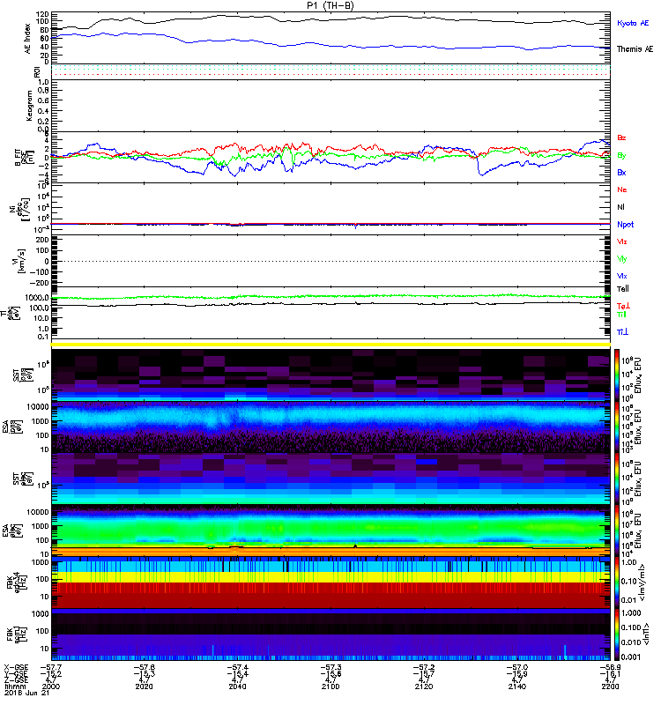Image resolution: width=661 pixels, height=705 pixels.
Task: Click the 2100 time tick label
Action: coord(330,686)
